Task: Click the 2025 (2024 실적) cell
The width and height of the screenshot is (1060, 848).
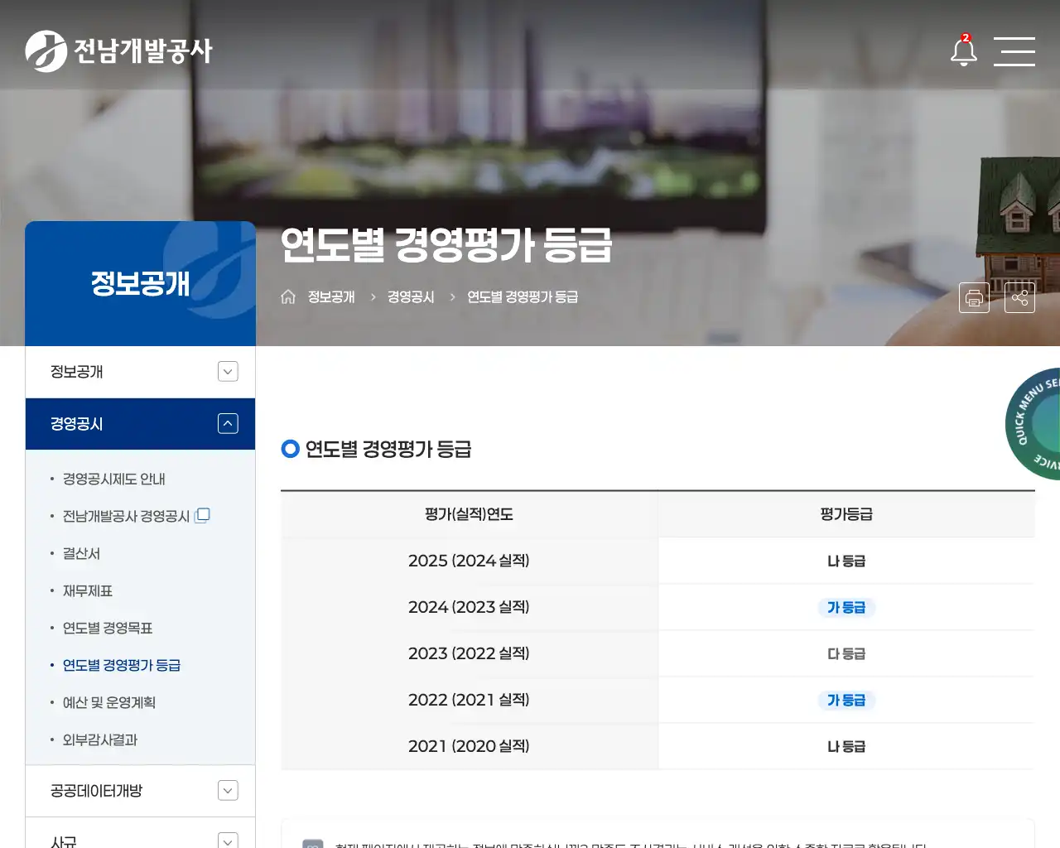Action: point(469,561)
